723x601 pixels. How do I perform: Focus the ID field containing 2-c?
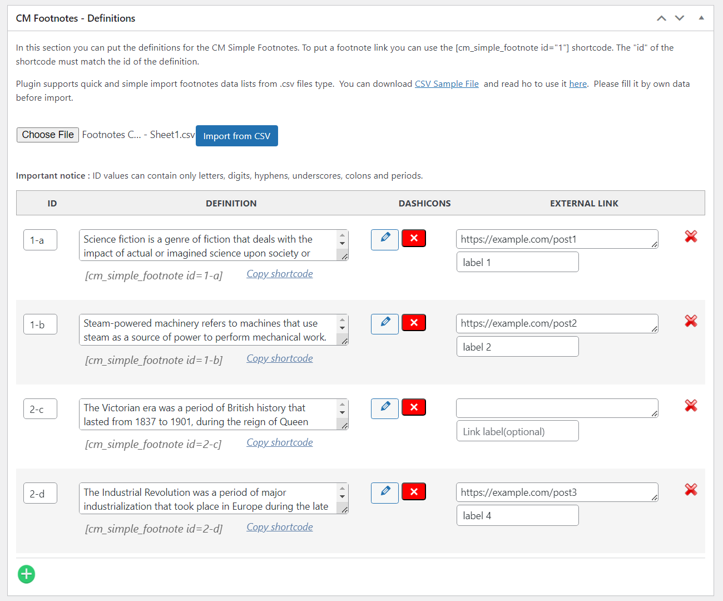40,409
